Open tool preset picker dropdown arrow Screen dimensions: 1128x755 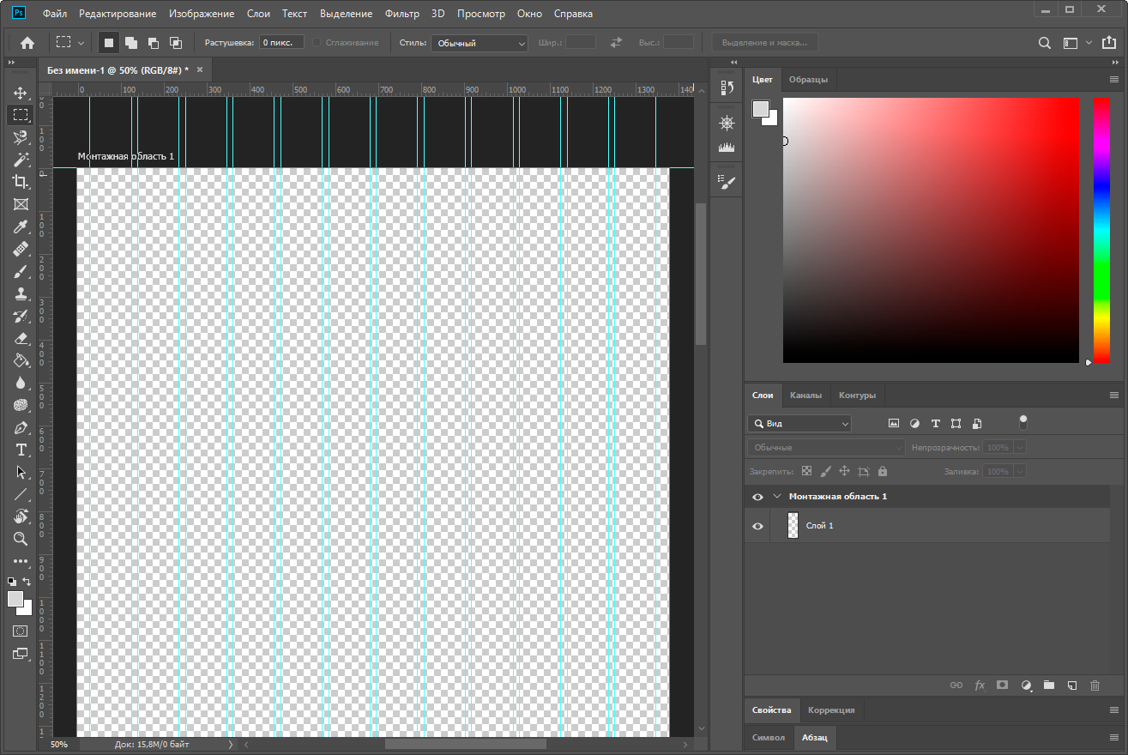[81, 42]
